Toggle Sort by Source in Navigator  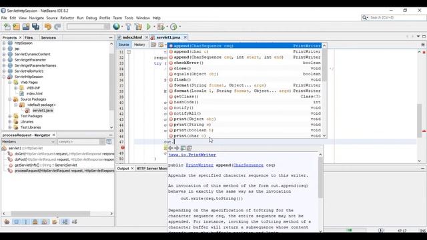[x=74, y=222]
